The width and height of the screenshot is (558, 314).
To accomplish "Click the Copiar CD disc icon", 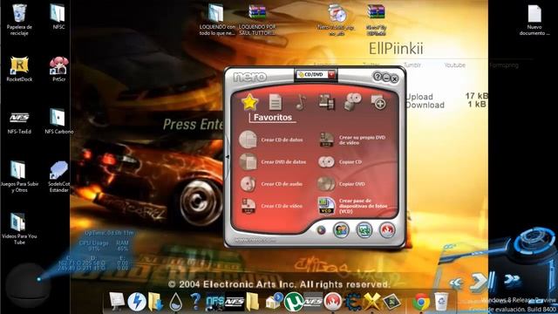I will tap(326, 162).
